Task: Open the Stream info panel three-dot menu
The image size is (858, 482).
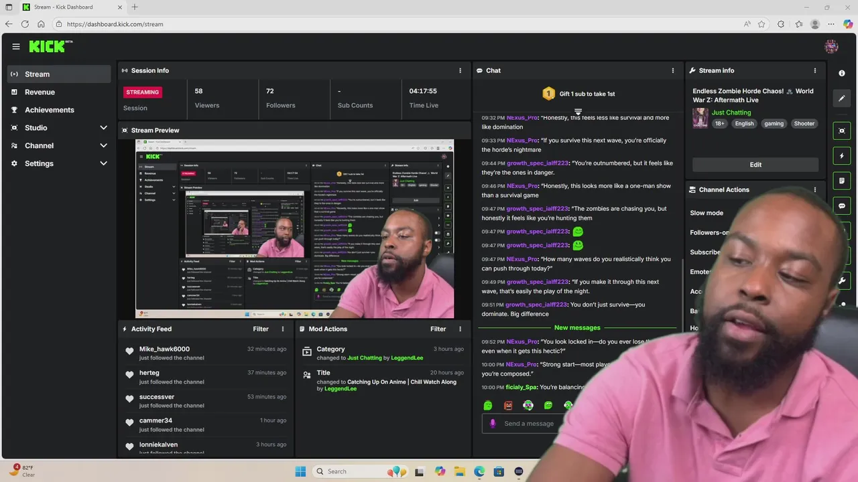Action: click(815, 70)
